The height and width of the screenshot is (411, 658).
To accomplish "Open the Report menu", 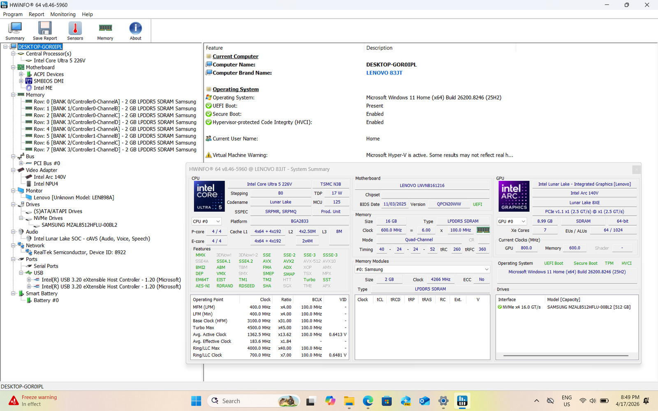I will pos(36,14).
